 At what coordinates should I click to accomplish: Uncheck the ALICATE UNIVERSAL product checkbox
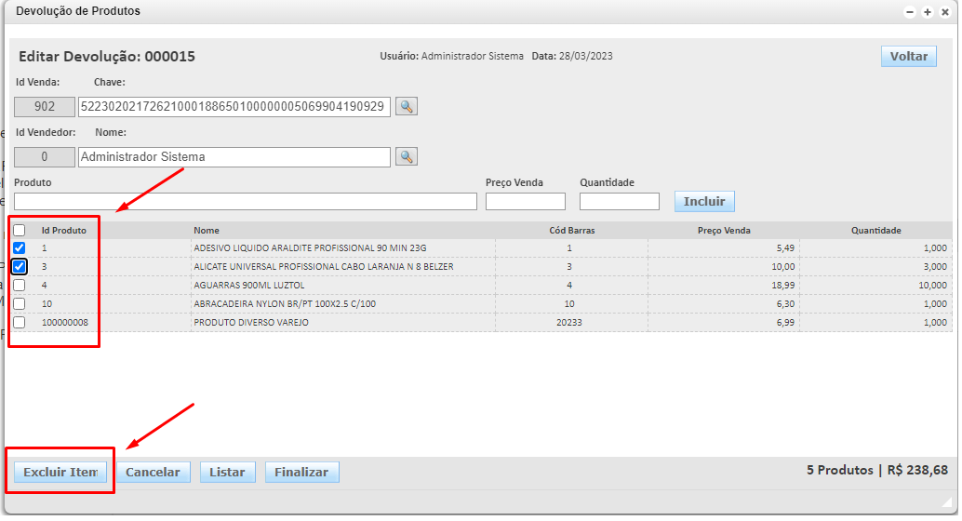[20, 267]
